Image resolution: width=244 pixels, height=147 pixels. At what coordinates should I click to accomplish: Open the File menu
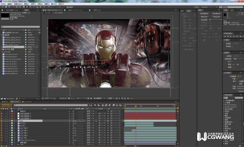(x=3, y=4)
